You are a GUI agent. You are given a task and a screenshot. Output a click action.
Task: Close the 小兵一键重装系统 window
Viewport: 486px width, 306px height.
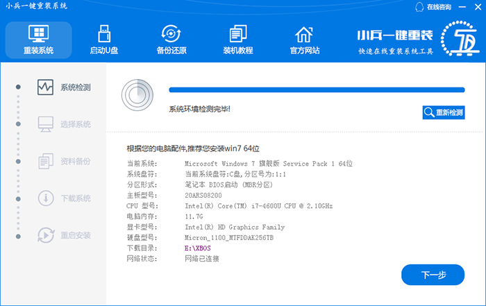(476, 7)
